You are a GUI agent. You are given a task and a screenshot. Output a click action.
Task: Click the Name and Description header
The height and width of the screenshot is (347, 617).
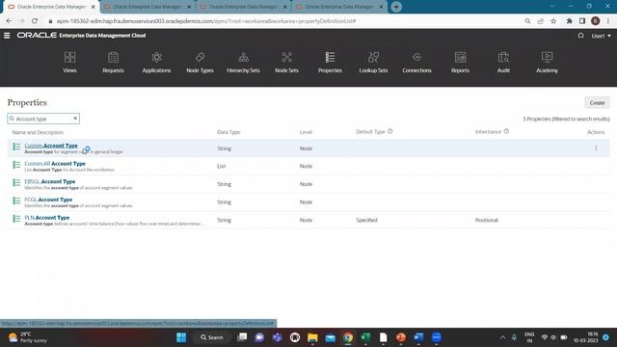pos(38,133)
